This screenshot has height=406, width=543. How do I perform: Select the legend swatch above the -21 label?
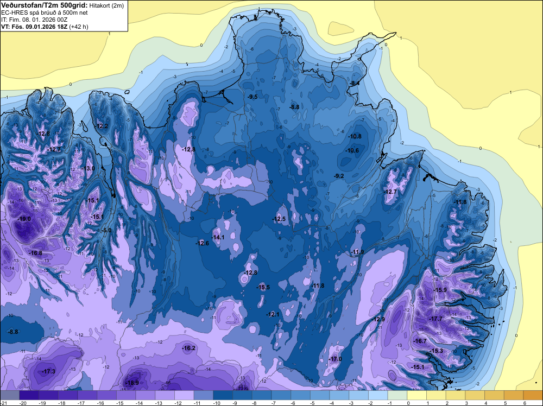coord(10,395)
